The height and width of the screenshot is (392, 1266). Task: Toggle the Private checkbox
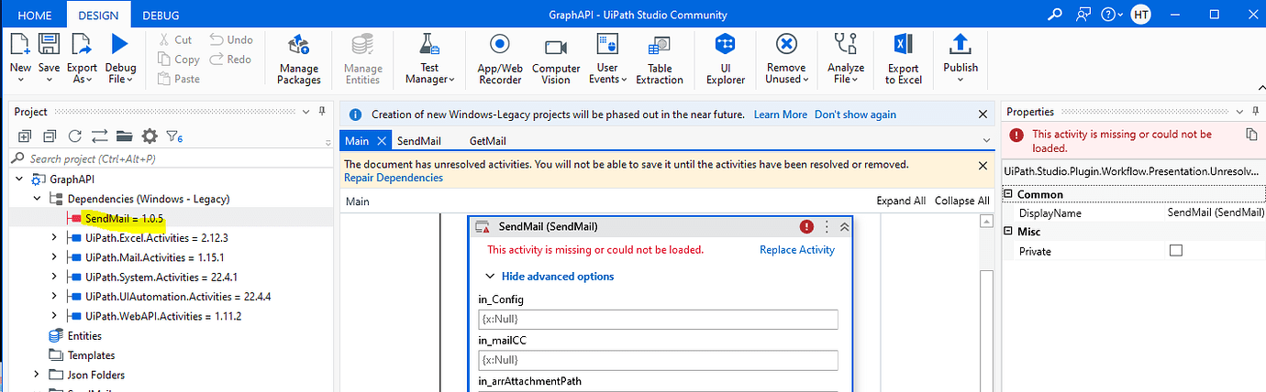point(1176,251)
